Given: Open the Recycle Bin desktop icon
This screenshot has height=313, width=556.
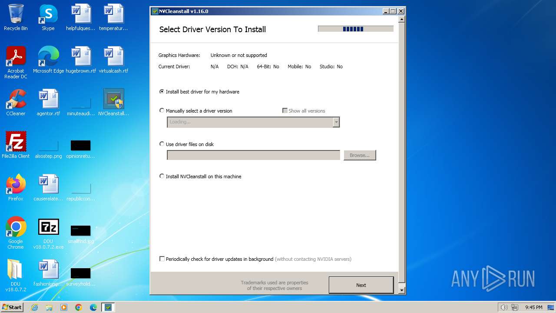Looking at the screenshot, I should [16, 18].
